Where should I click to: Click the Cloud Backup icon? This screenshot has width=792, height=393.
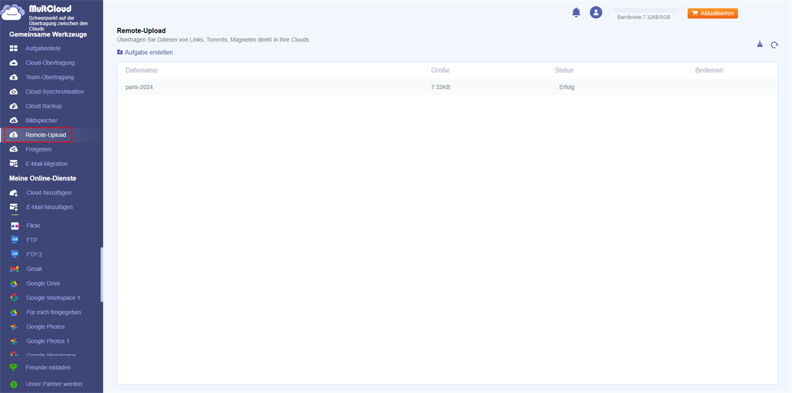(x=14, y=106)
